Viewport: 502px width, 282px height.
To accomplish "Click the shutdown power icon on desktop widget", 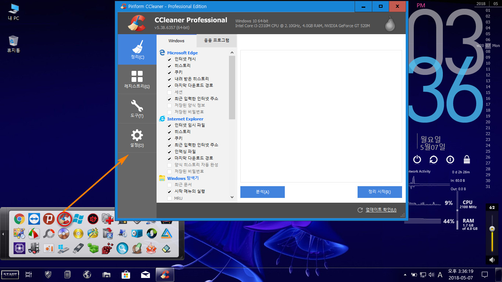I will click(x=417, y=159).
